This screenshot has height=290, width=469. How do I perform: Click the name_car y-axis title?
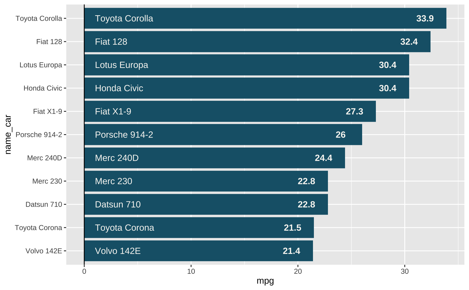point(8,134)
